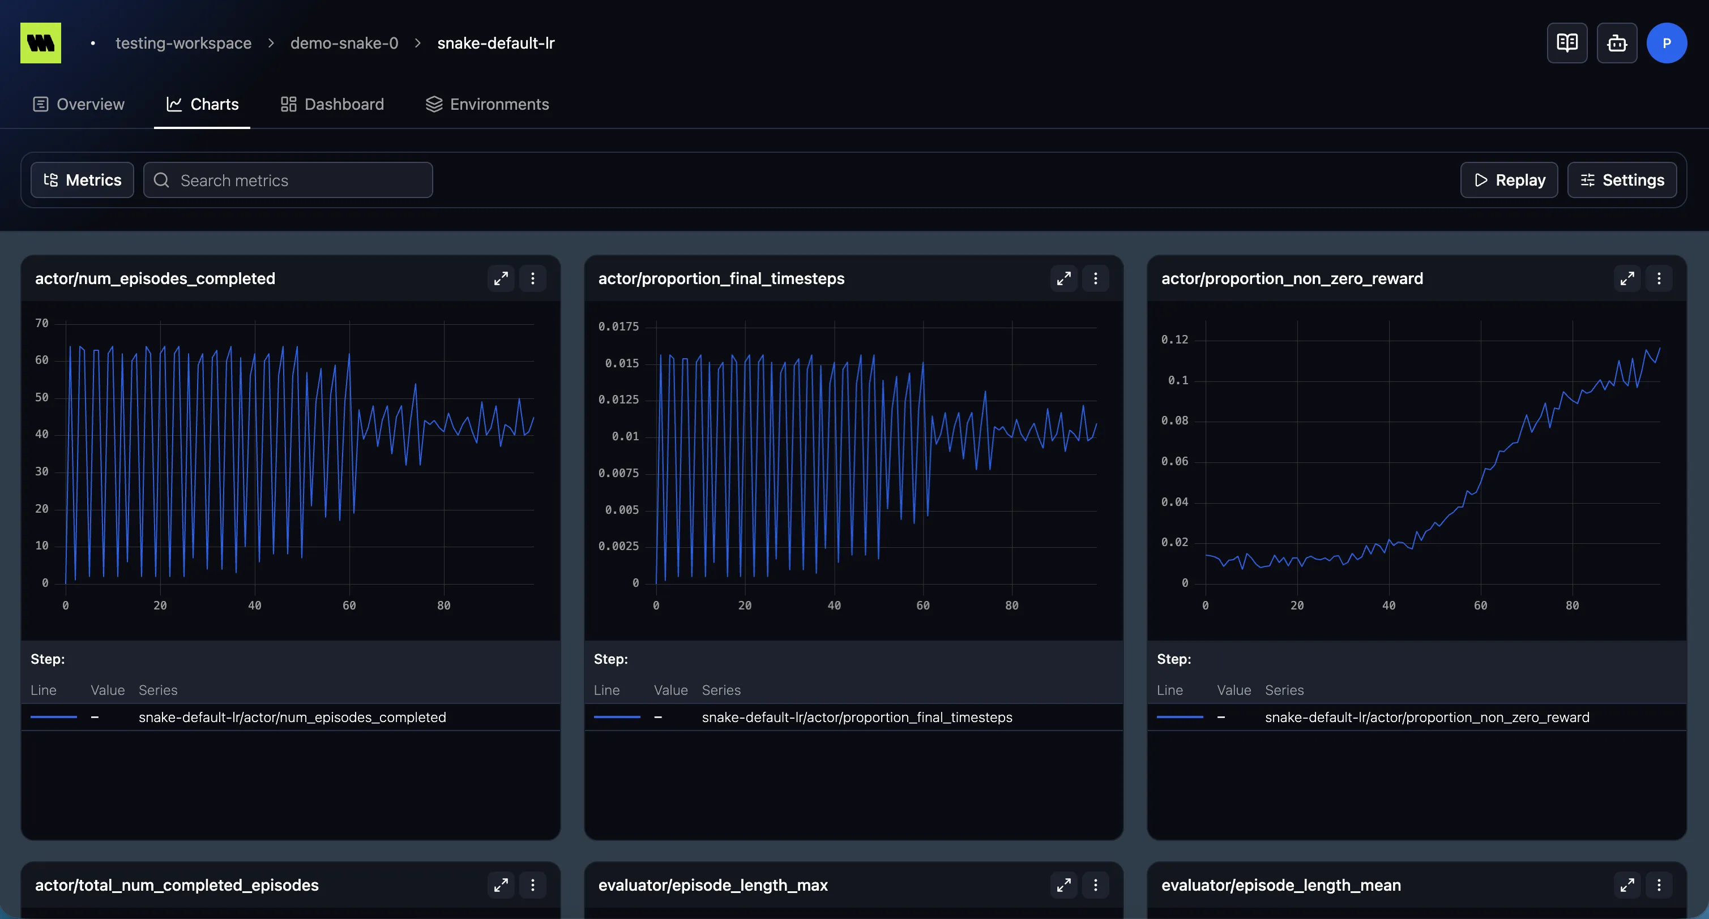1709x919 pixels.
Task: Open options menu for evaluator/episode_length_mean chart
Action: 1659,885
